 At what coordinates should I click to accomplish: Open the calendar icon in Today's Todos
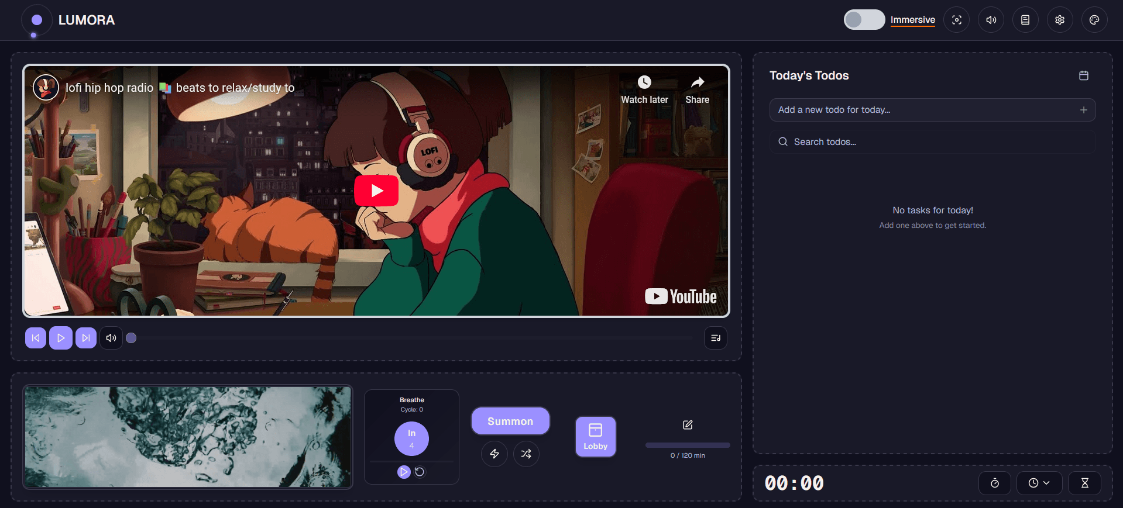click(1084, 75)
